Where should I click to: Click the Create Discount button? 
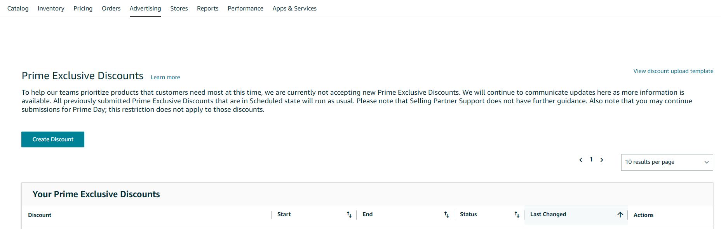pos(53,139)
